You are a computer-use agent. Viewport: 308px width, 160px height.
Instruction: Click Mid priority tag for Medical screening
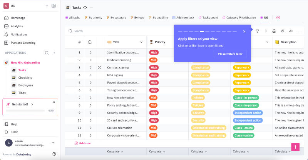click(153, 60)
